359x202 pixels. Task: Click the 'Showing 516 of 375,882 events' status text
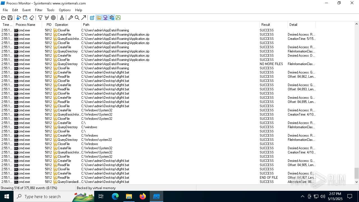pos(29,188)
